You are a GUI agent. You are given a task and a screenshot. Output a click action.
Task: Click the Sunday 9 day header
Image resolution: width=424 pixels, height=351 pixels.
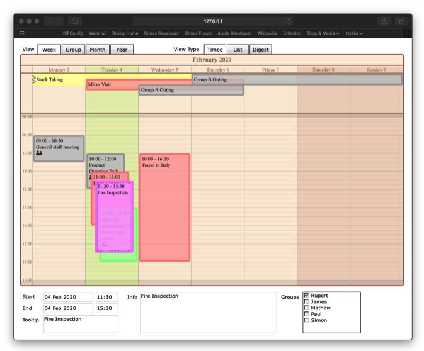376,70
